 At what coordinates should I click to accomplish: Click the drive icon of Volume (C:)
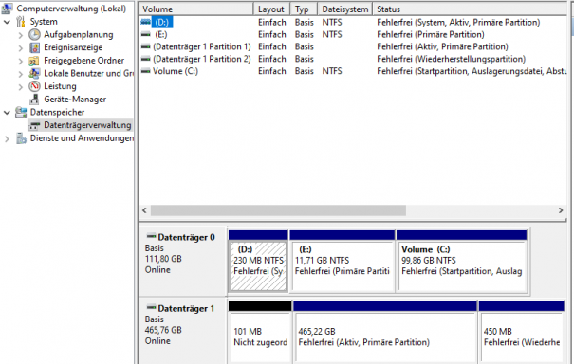click(146, 71)
